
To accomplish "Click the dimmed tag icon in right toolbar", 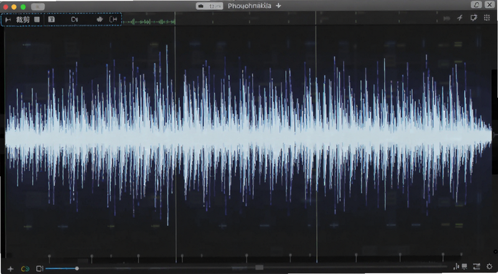I will 446,19.
